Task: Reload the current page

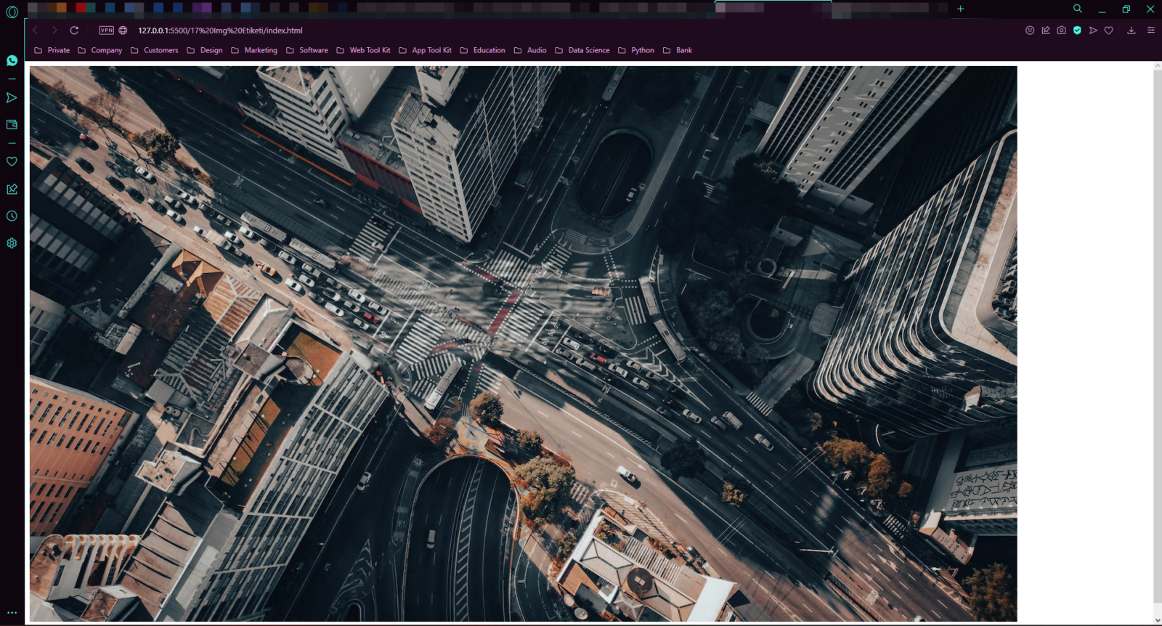Action: pyautogui.click(x=74, y=31)
